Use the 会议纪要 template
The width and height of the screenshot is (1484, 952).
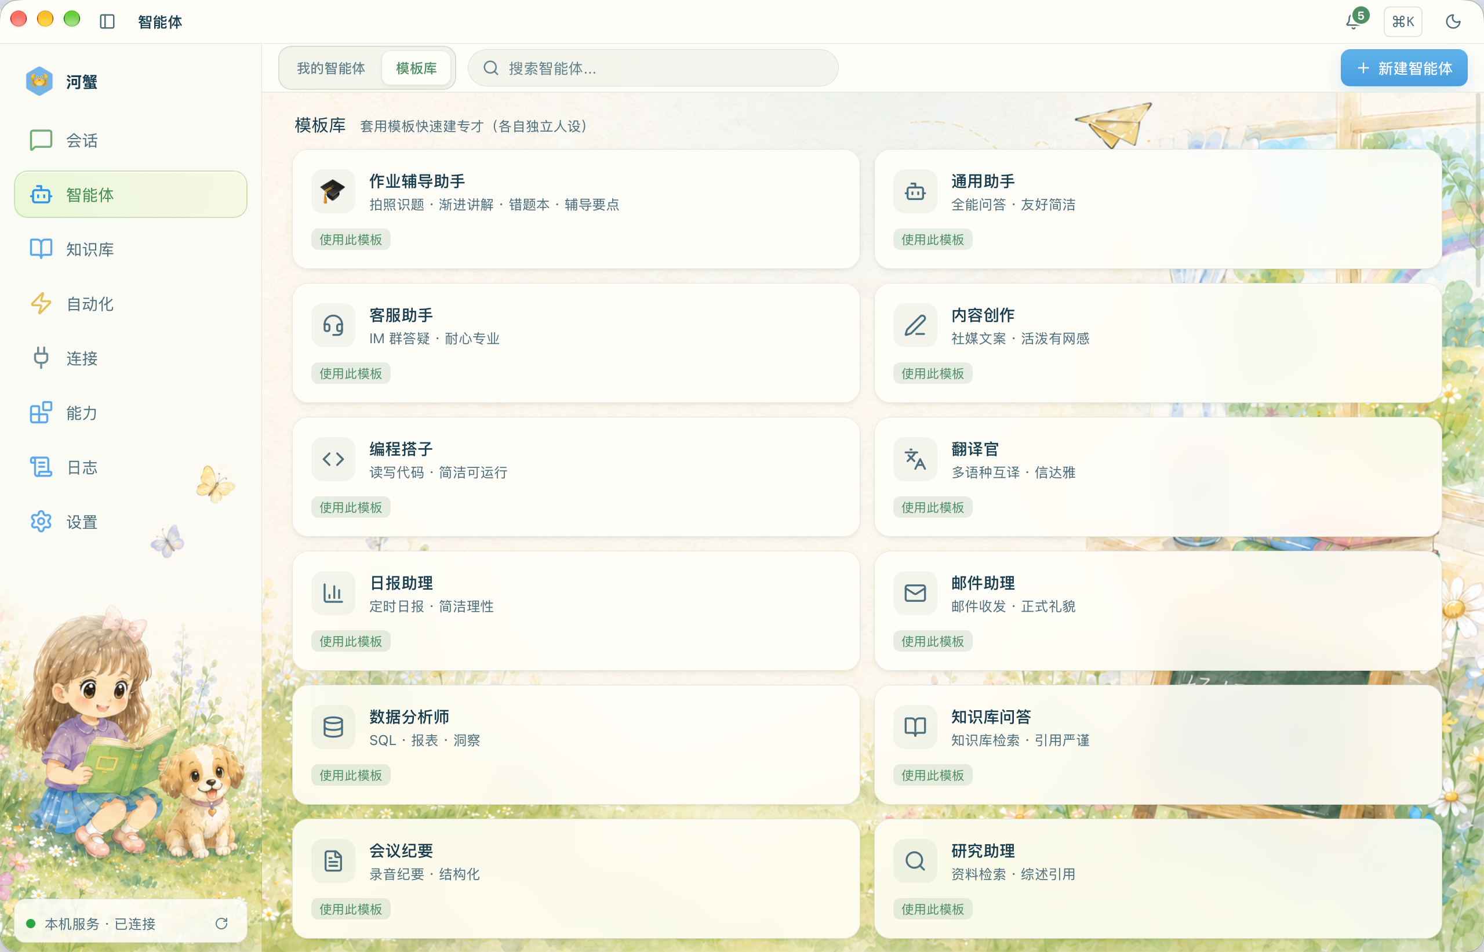[x=351, y=909]
